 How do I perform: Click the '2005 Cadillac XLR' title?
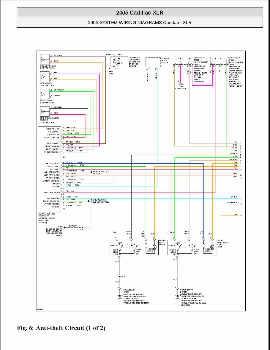(140, 13)
